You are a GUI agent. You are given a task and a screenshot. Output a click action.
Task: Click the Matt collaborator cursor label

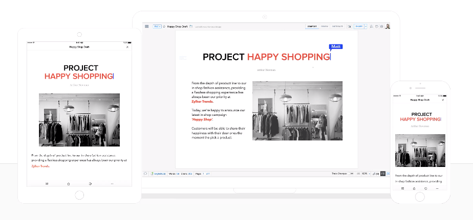(x=336, y=46)
